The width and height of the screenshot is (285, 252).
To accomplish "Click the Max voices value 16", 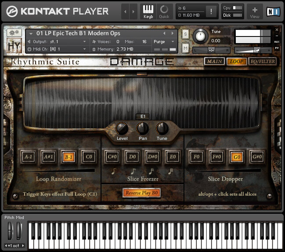I will [144, 42].
